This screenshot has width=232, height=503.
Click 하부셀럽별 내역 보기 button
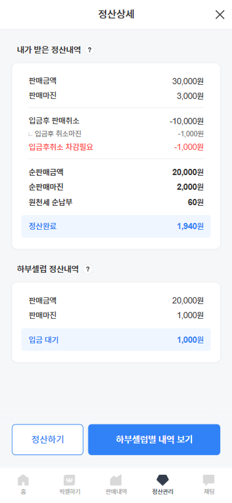pyautogui.click(x=154, y=440)
